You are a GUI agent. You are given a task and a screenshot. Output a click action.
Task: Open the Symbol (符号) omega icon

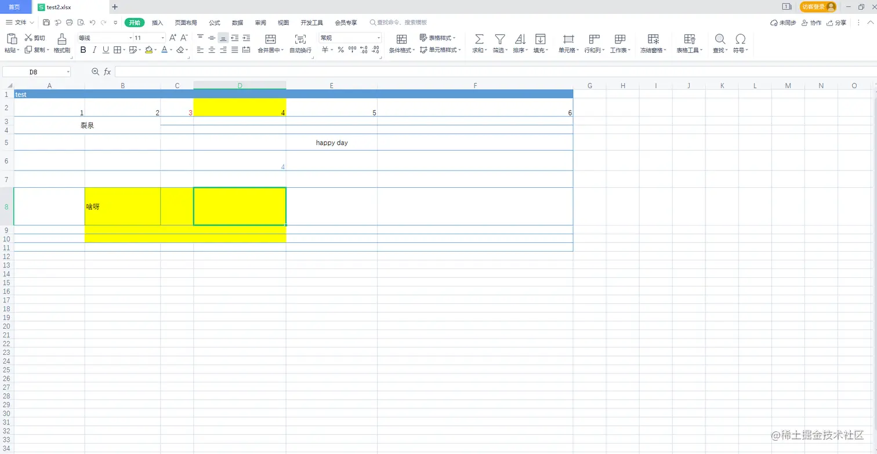(740, 39)
